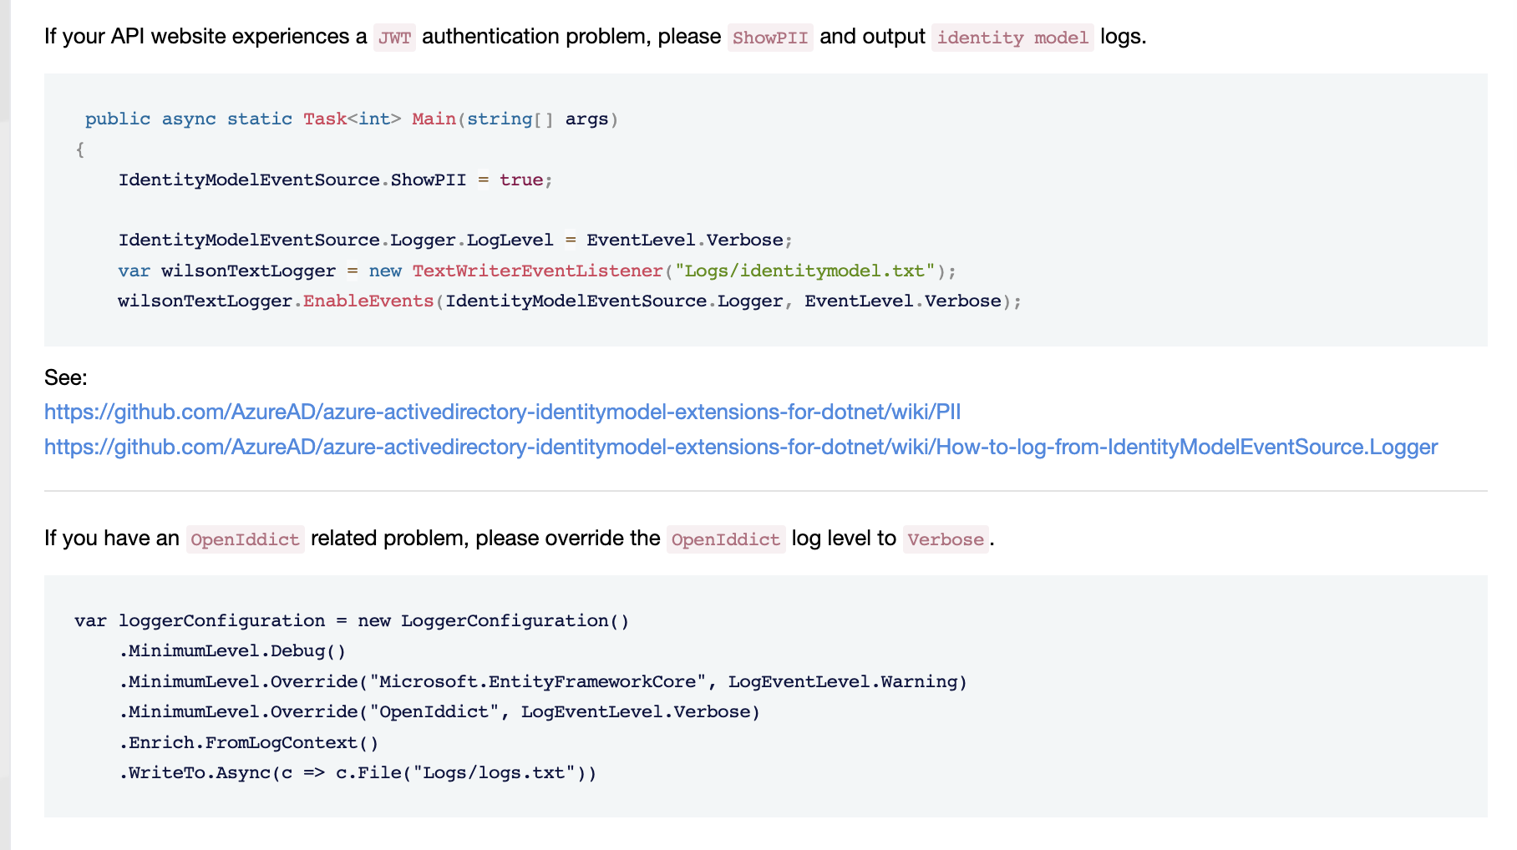Click the "Logs/logs.txt" string in code
1517x850 pixels.
[x=495, y=773]
